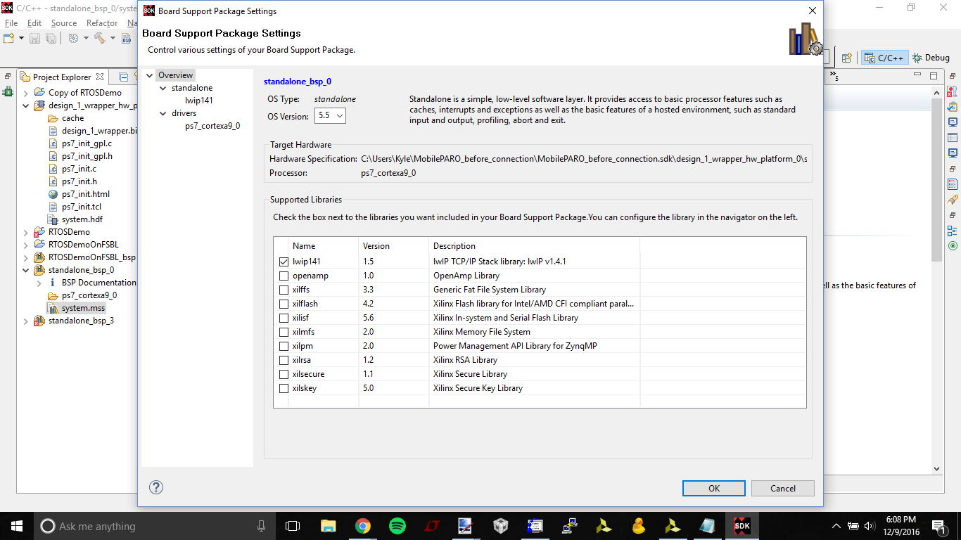Enable the xilffs library checkbox
The image size is (961, 540).
[284, 290]
